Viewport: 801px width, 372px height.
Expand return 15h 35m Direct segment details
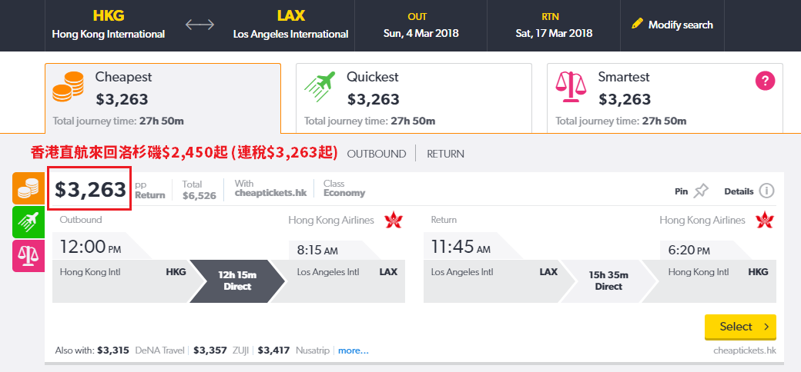(x=608, y=281)
